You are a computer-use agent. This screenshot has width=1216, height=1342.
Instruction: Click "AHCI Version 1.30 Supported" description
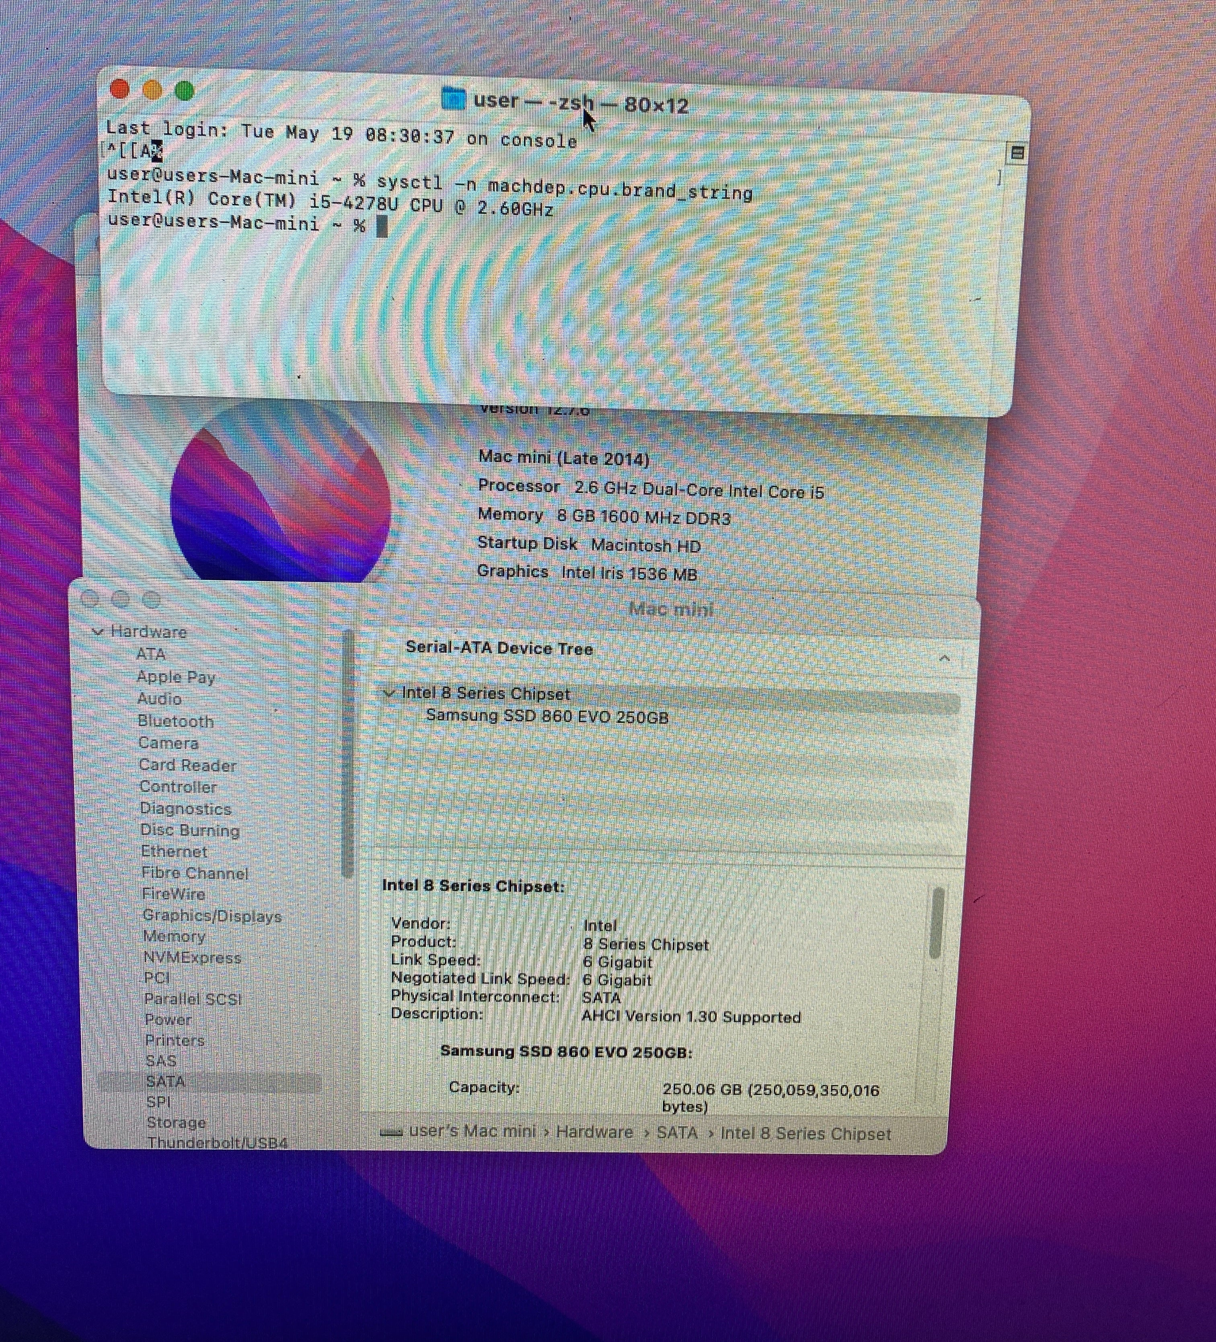click(691, 1017)
